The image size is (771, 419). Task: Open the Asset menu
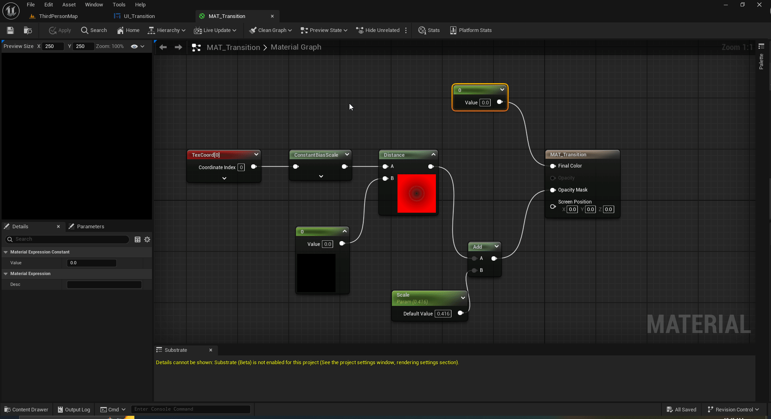pos(69,5)
